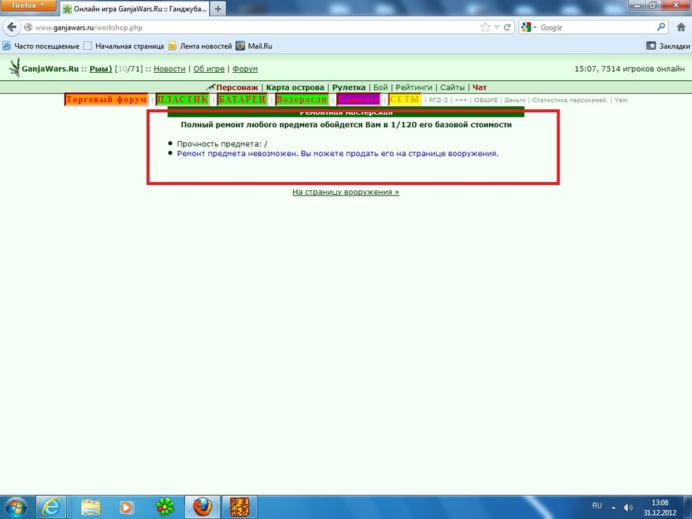The height and width of the screenshot is (519, 692).
Task: Reload the page with the refresh icon
Action: (x=507, y=28)
